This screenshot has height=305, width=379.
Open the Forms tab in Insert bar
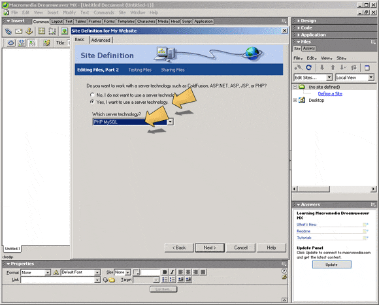109,22
